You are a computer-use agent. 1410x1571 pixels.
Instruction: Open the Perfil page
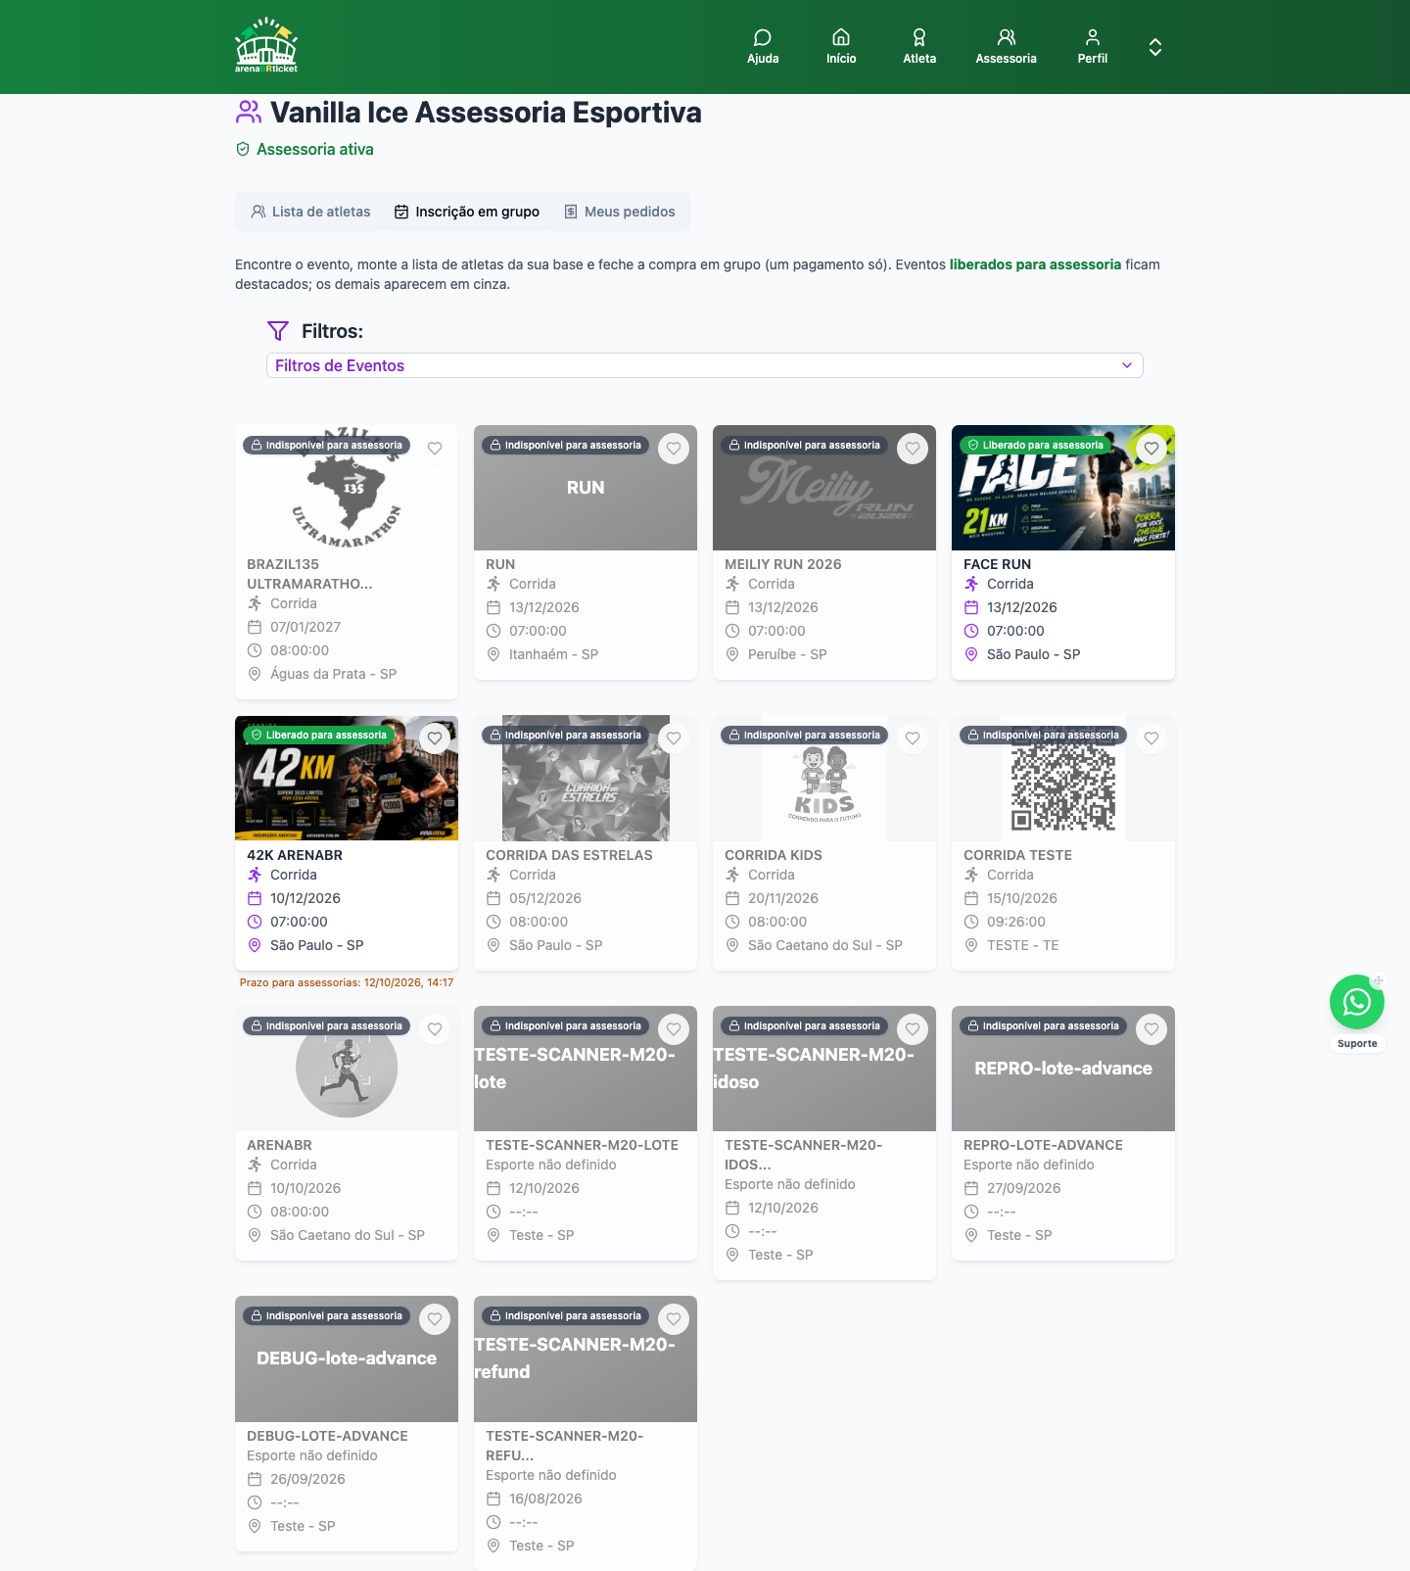(x=1093, y=47)
